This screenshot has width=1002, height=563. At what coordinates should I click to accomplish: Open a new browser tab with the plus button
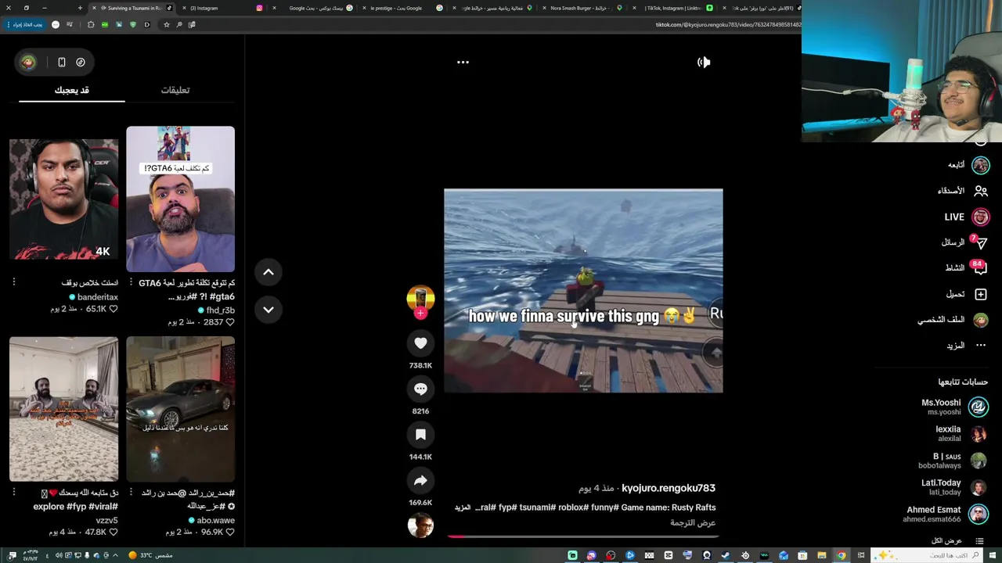[80, 8]
